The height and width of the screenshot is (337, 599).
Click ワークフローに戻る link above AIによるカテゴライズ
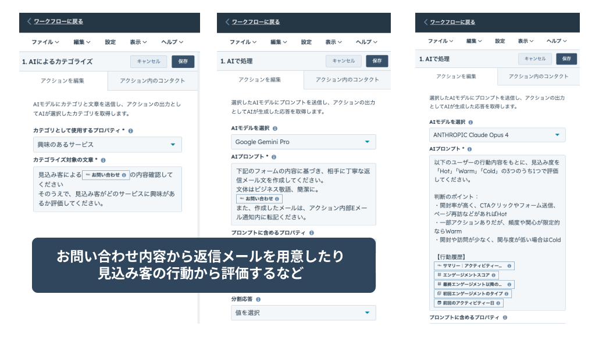pos(58,21)
